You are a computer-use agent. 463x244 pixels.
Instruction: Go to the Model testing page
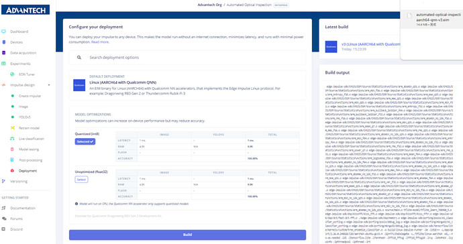pyautogui.click(x=29, y=149)
